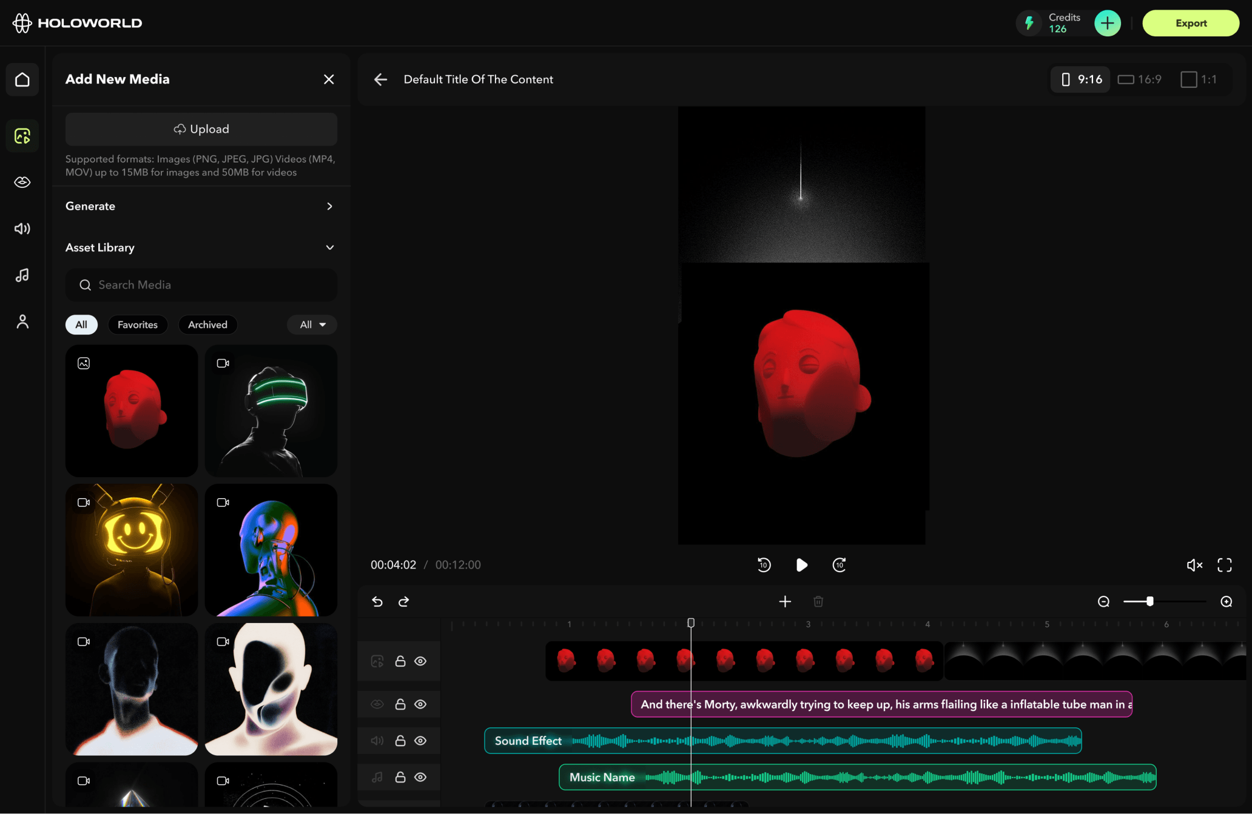Rewind 10 seconds
Image resolution: width=1252 pixels, height=814 pixels.
pyautogui.click(x=764, y=565)
